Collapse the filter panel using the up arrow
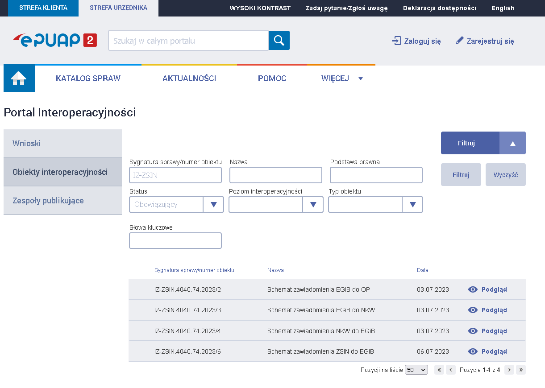This screenshot has width=545, height=388. [x=512, y=143]
